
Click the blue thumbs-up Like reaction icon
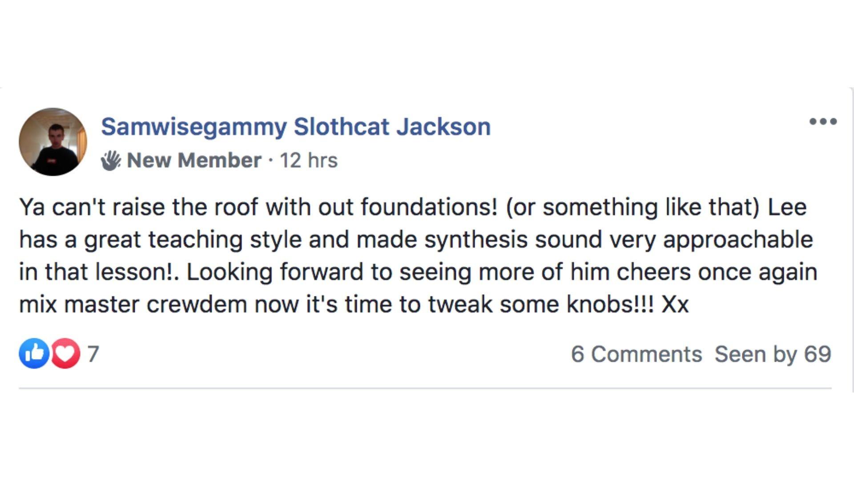tap(34, 353)
